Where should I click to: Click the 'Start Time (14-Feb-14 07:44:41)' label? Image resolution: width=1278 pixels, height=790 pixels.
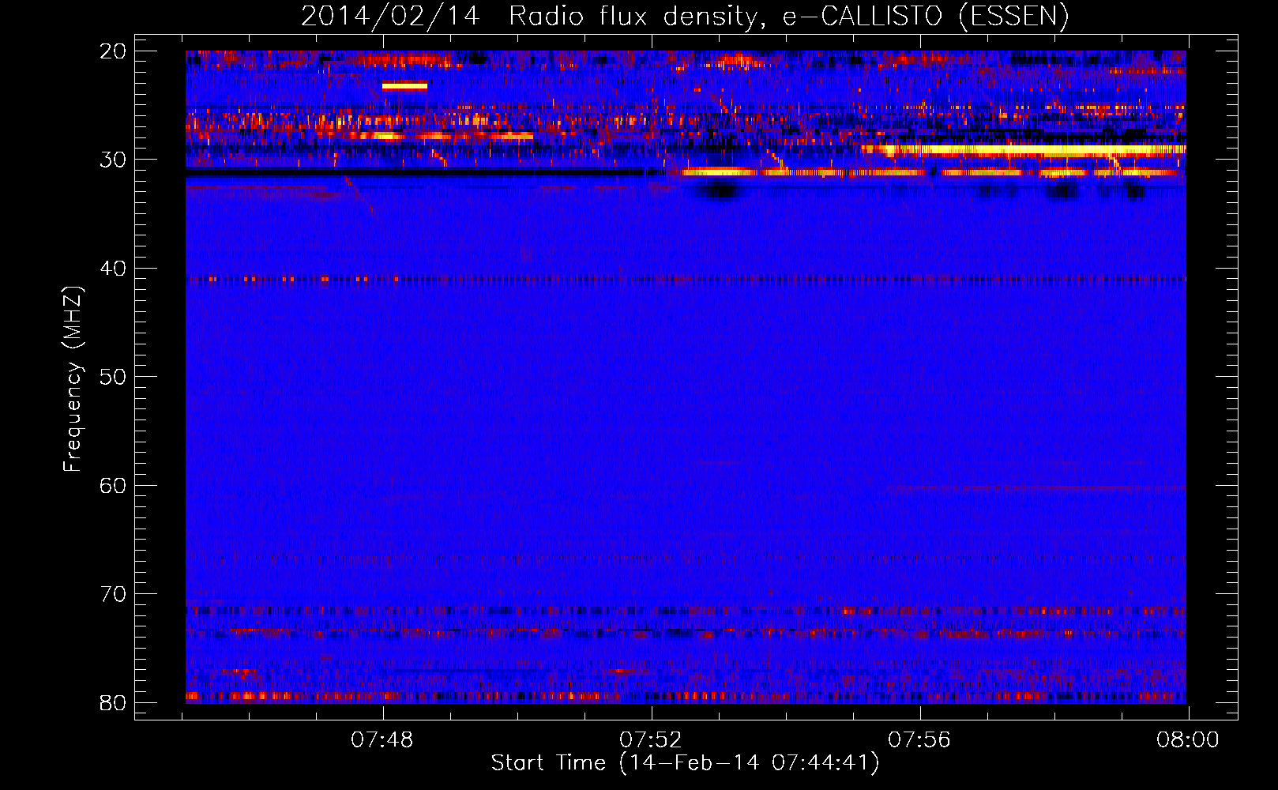tap(685, 763)
